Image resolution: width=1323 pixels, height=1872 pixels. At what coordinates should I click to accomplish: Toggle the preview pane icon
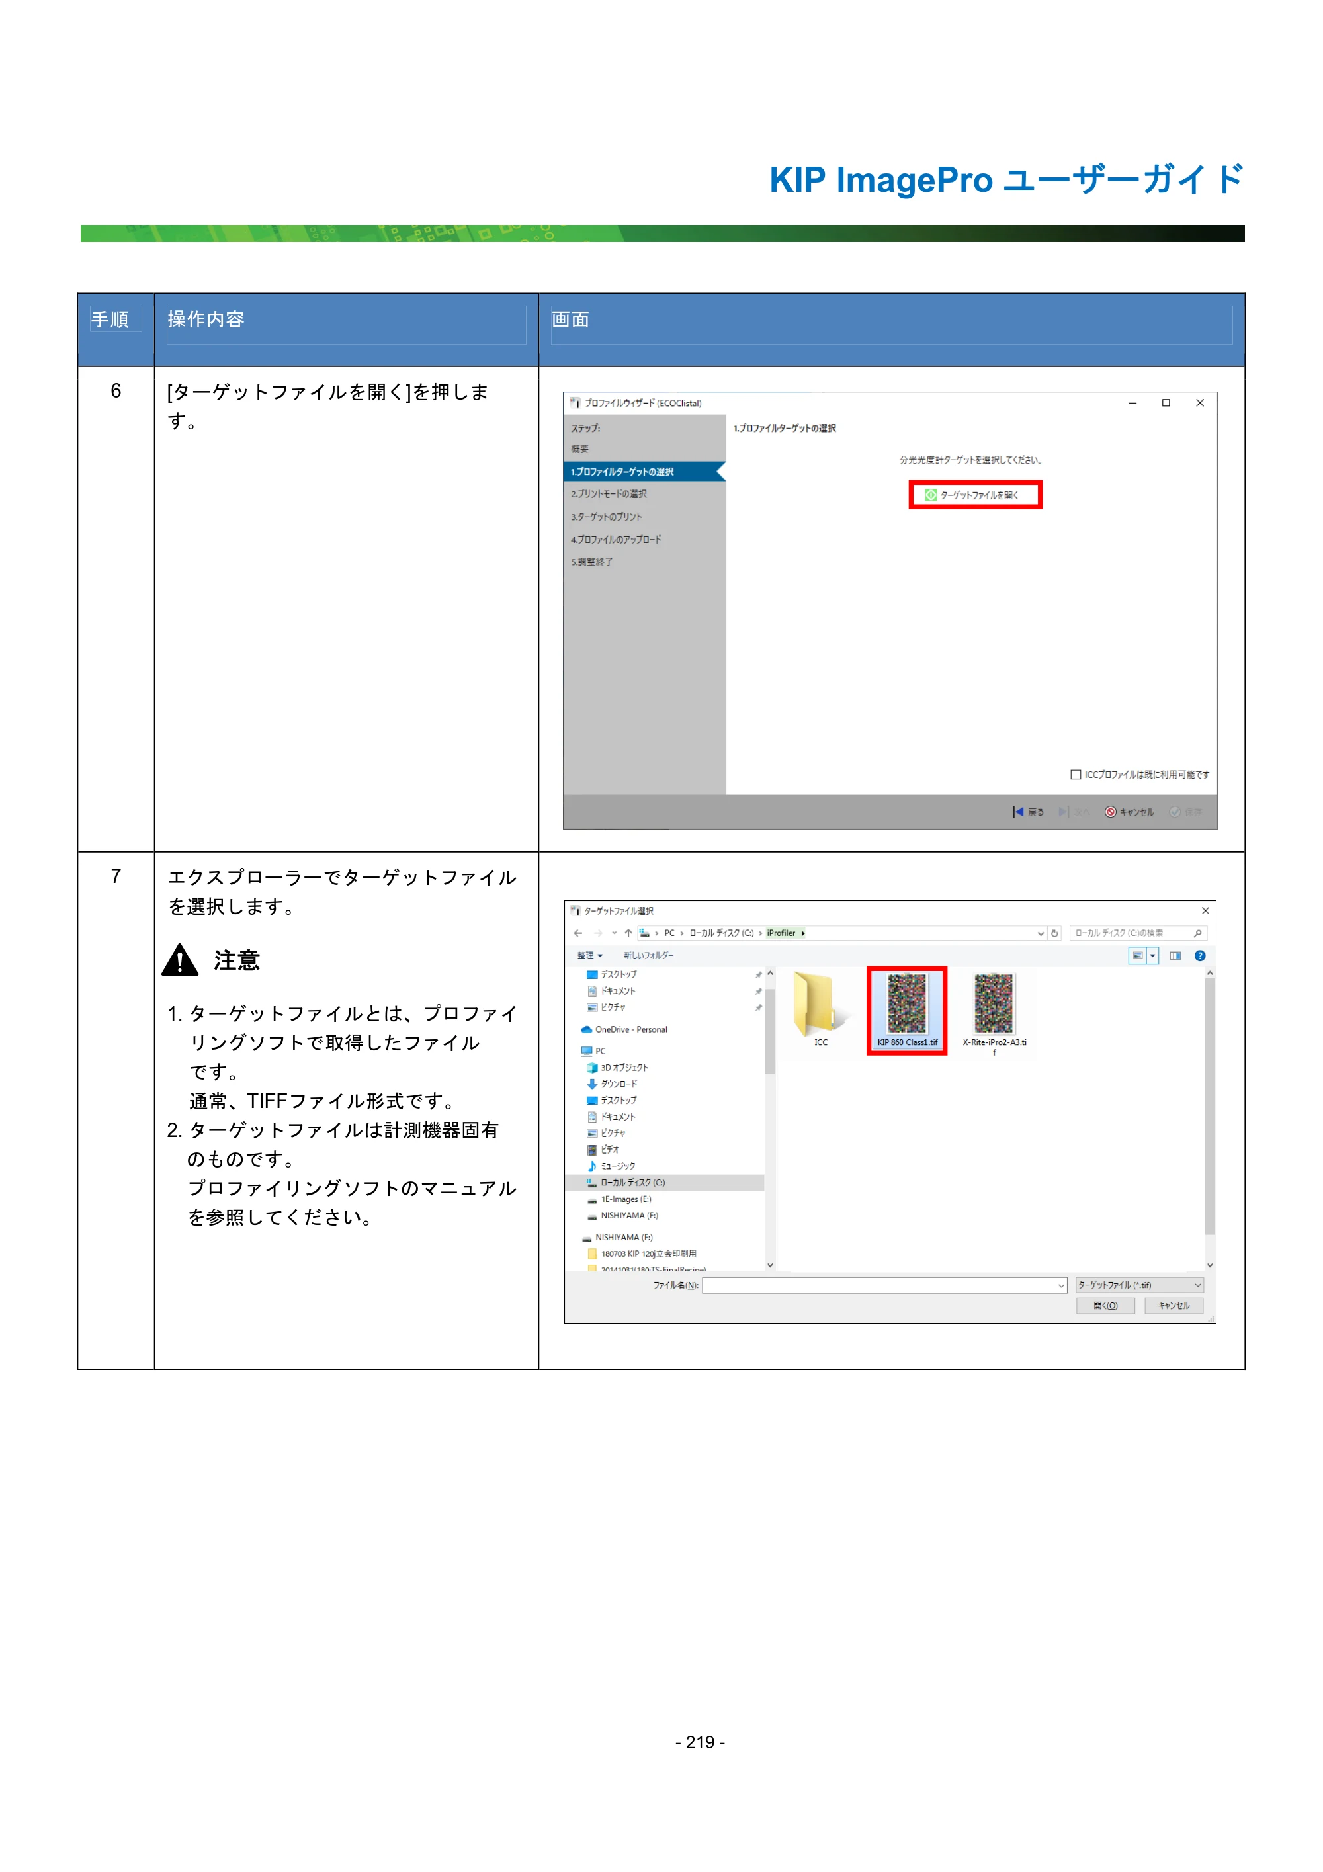(x=1175, y=956)
